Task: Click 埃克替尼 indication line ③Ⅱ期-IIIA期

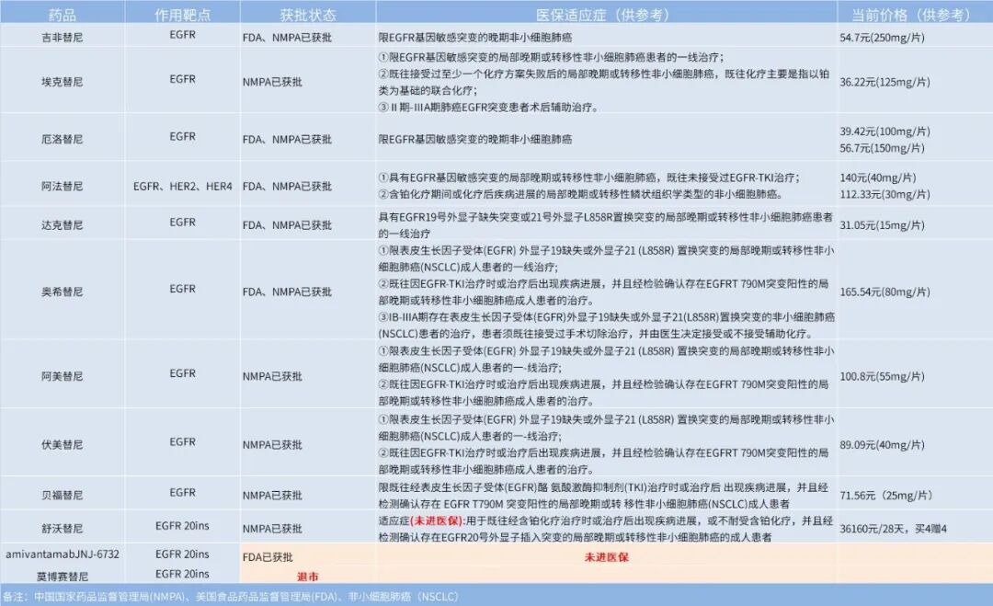Action: [x=488, y=107]
